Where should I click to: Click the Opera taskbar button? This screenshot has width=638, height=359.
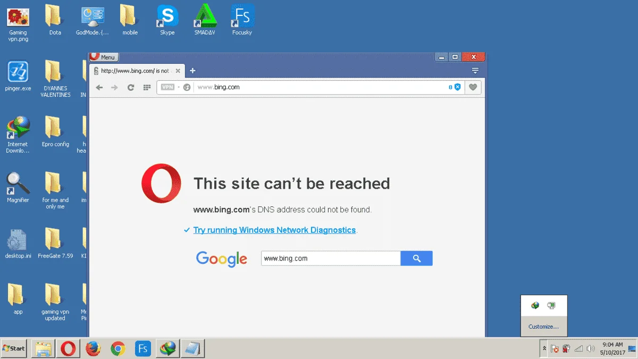click(68, 348)
